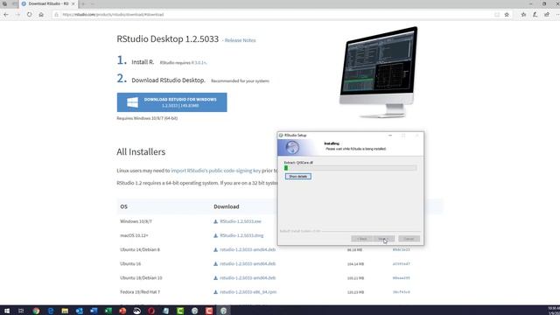Click Cancel in the RStudio Setup installer

point(409,239)
